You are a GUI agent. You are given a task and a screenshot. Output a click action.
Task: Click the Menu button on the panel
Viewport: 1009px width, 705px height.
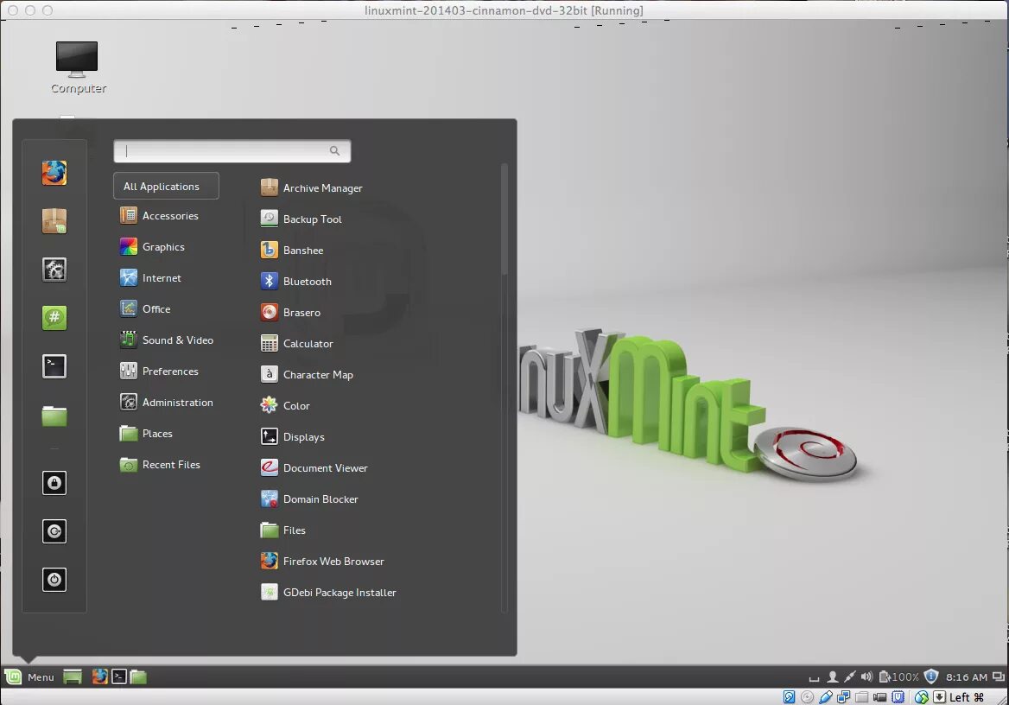click(x=29, y=676)
